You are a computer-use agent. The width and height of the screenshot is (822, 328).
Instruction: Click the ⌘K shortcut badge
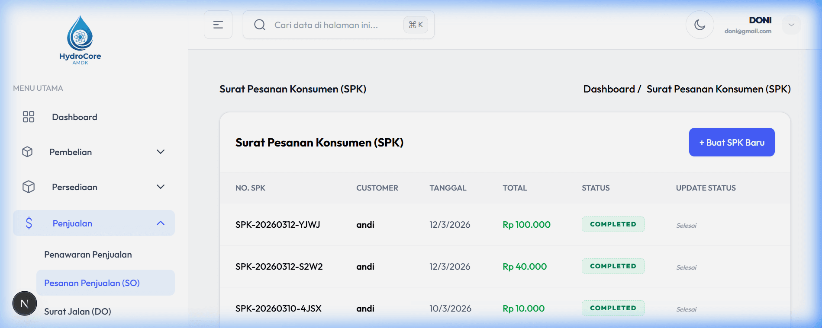tap(416, 25)
